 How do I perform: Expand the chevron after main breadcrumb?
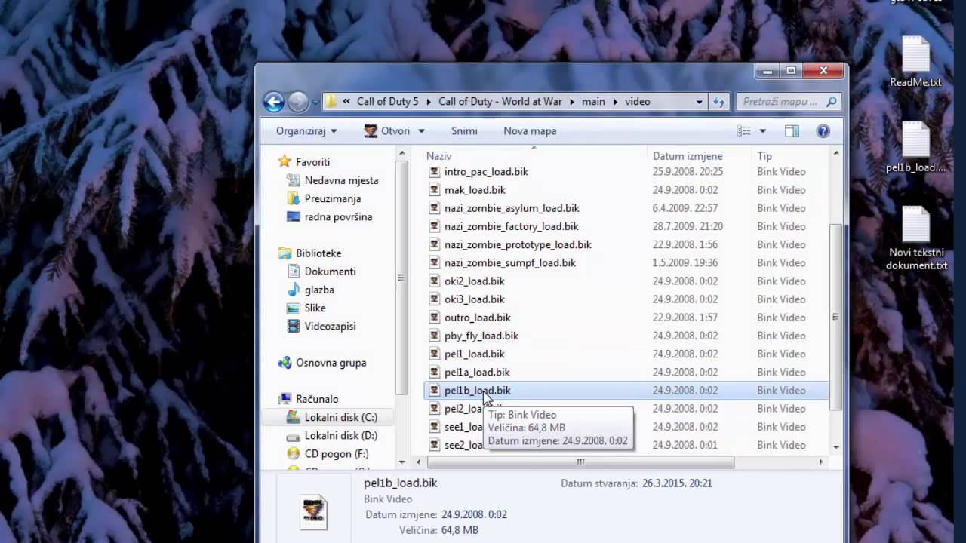pos(615,101)
